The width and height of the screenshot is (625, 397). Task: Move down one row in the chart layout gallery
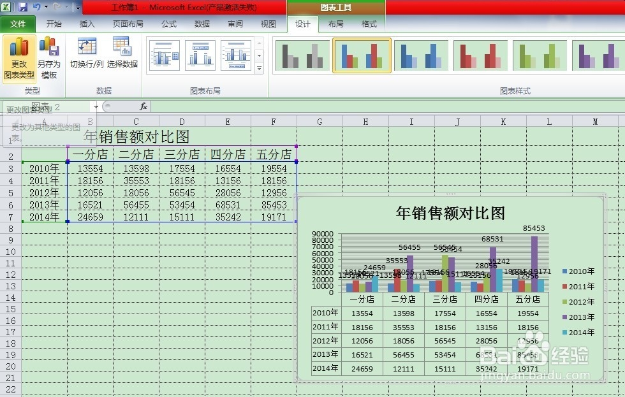260,55
